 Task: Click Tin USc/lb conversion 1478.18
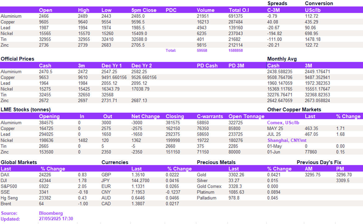(x=312, y=39)
